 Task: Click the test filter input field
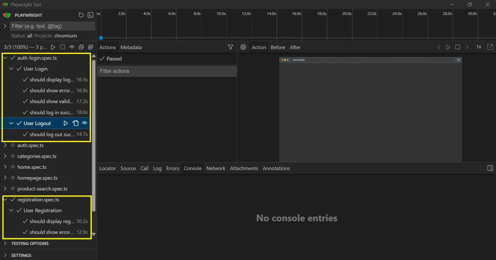click(52, 26)
